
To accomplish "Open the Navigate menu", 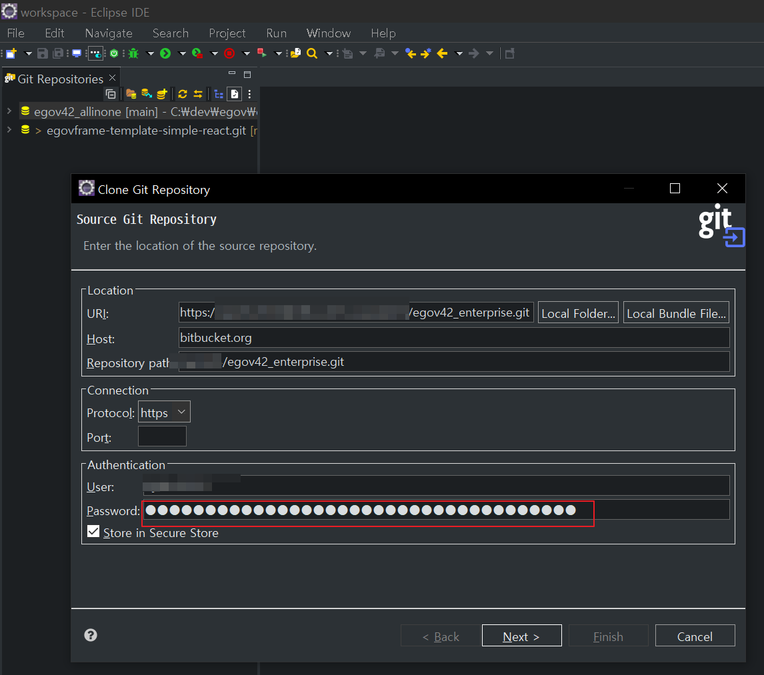I will coord(109,33).
